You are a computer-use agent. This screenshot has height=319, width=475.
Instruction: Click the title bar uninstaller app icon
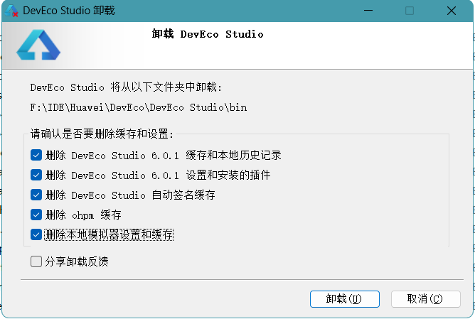[11, 11]
